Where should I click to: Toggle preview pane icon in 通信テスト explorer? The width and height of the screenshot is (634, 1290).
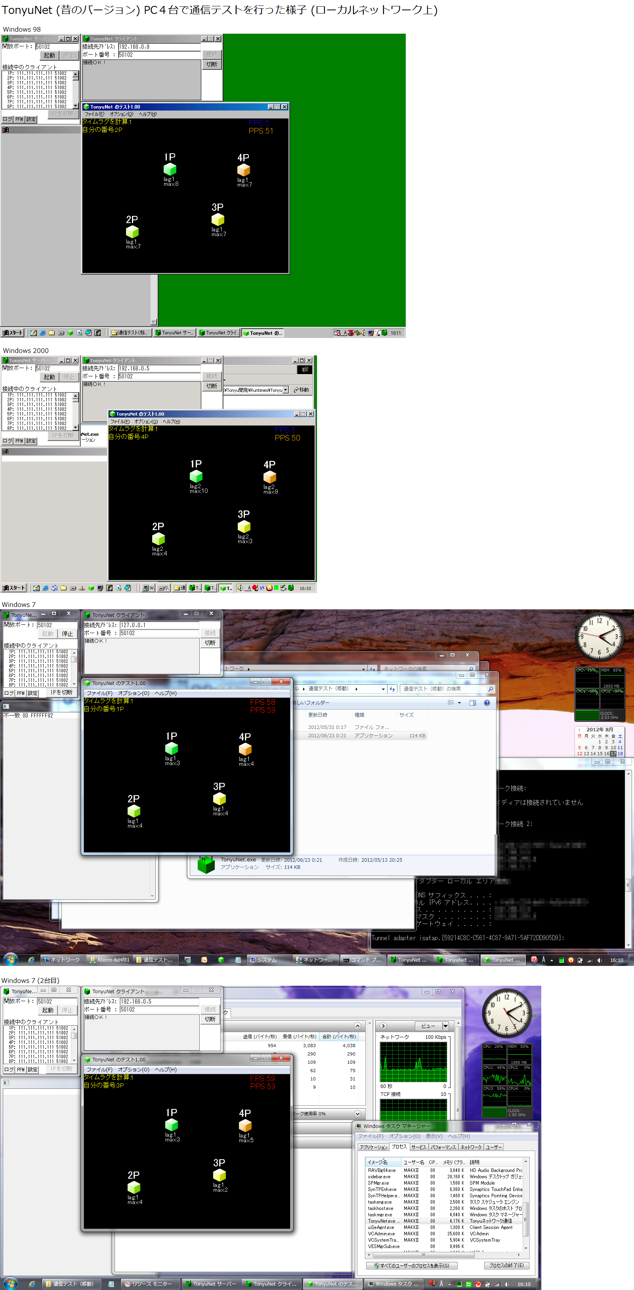click(472, 702)
